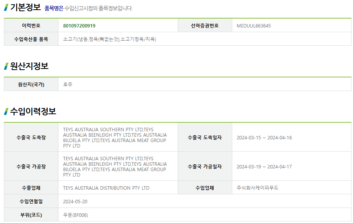Click the slash icon beside 기본정보 heading
This screenshot has height=223, width=353.
6,7
